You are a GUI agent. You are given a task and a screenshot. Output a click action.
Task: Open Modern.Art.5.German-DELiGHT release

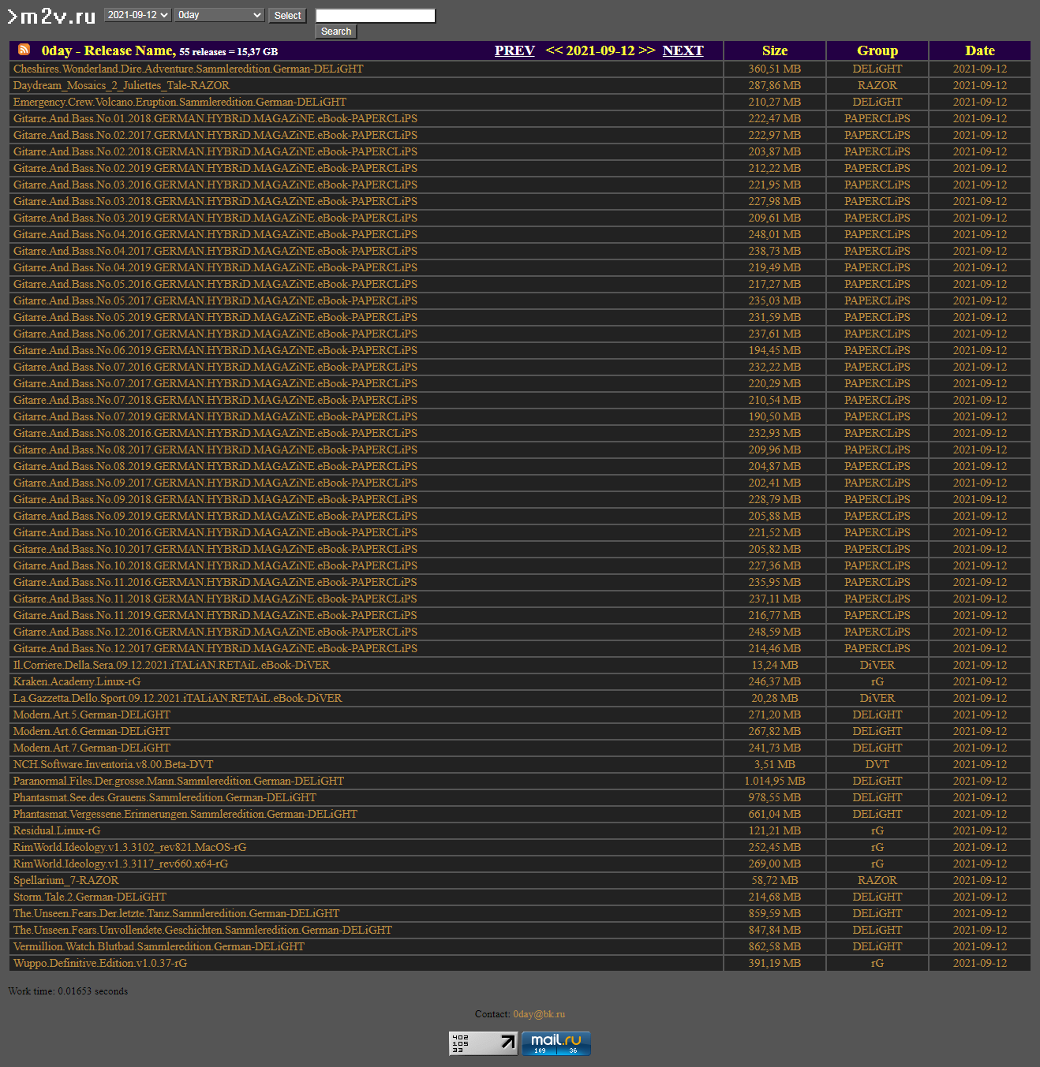[x=92, y=714]
